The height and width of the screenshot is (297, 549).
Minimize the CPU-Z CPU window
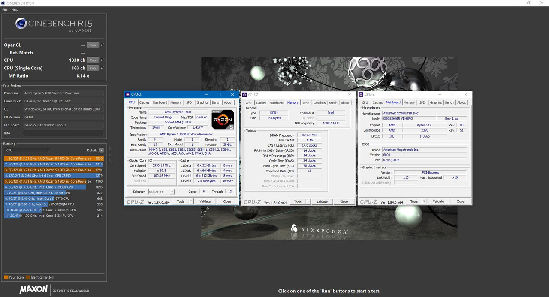[206, 94]
